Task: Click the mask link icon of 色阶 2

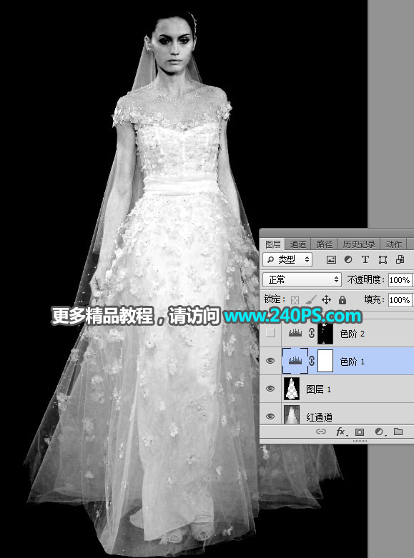Action: coord(312,334)
